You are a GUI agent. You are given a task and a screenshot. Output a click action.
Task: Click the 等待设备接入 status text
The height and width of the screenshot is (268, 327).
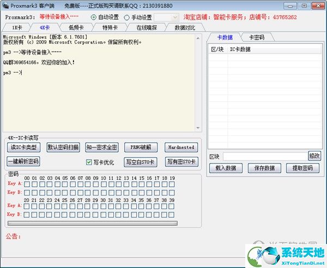59,17
